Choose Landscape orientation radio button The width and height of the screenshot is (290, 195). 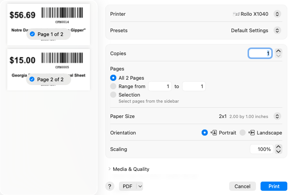[242, 133]
